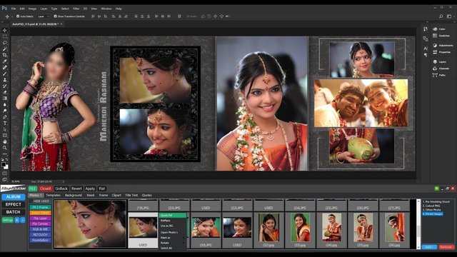457x257 pixels.
Task: Open the Channels panel
Action: 441,69
